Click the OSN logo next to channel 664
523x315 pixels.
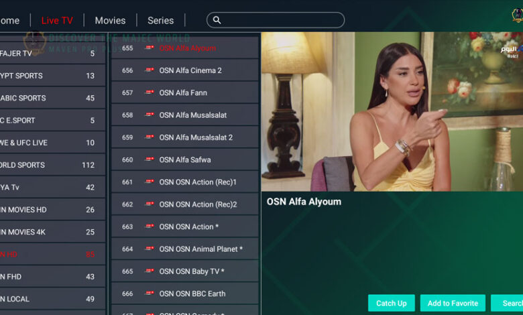[149, 249]
